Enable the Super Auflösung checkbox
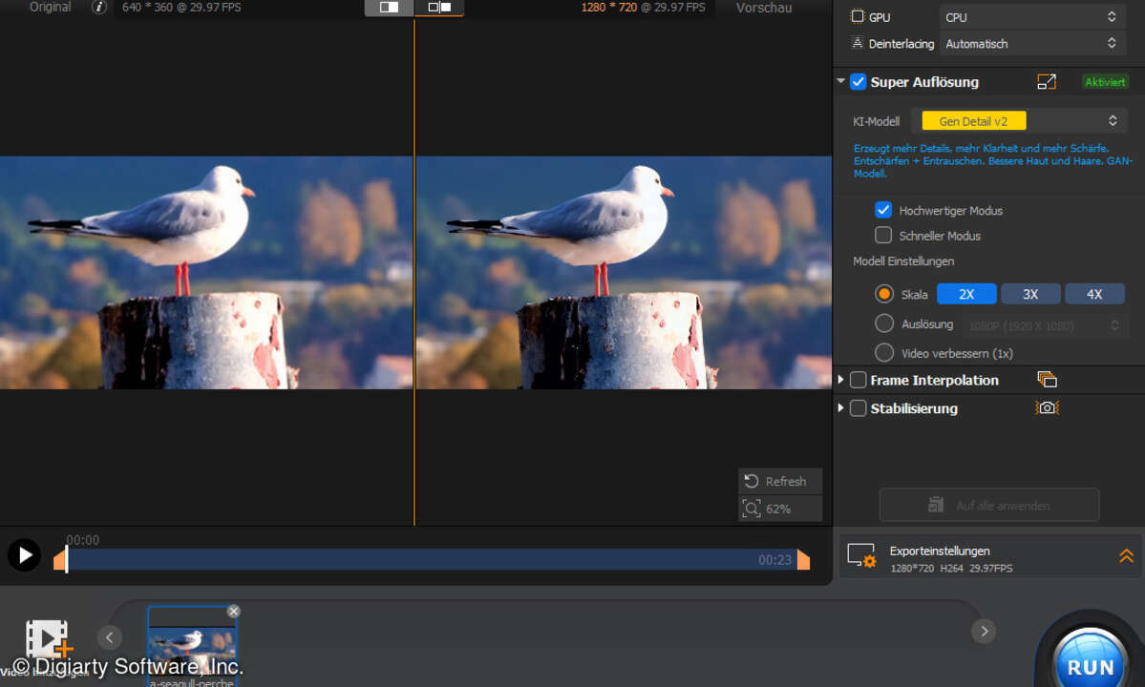This screenshot has height=687, width=1145. click(858, 82)
